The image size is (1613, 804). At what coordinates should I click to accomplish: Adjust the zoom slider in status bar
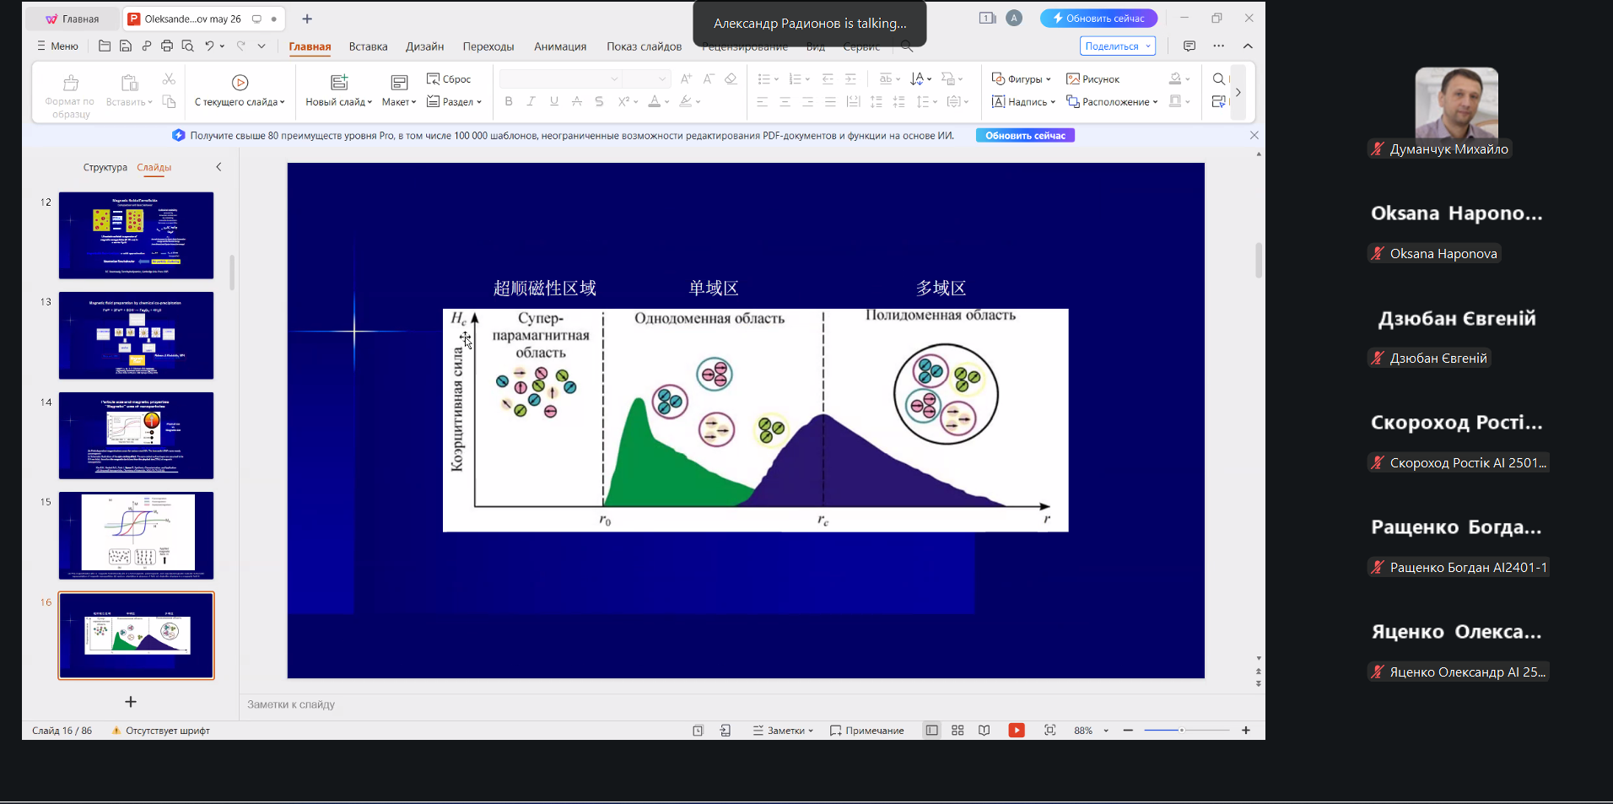[1182, 731]
